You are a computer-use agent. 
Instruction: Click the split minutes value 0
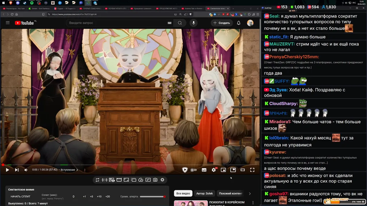click(73, 197)
